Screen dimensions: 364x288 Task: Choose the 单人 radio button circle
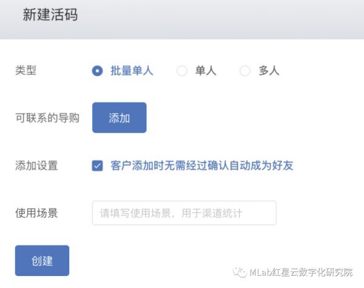[x=181, y=71]
